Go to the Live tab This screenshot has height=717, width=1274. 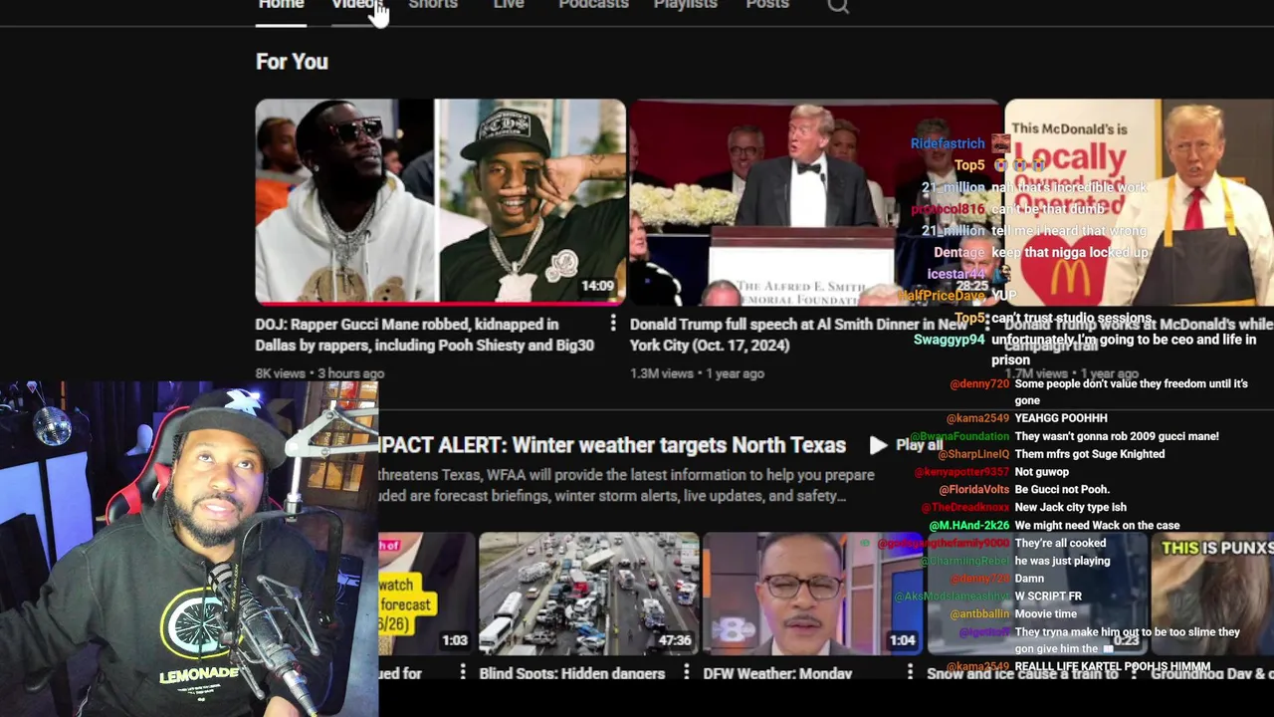(x=509, y=5)
